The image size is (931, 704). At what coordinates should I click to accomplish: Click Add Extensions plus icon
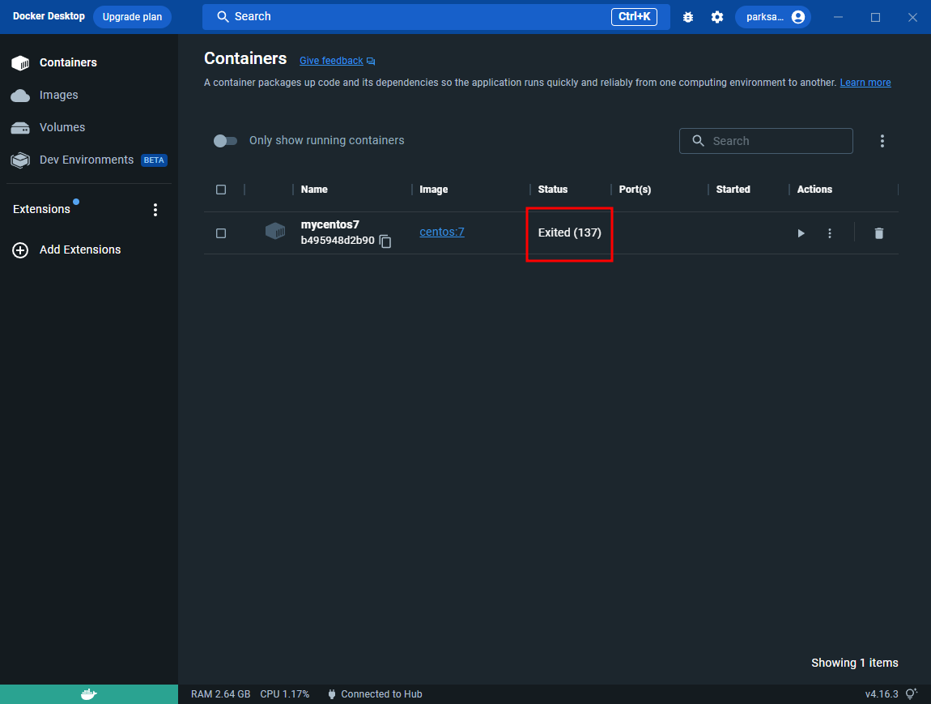[20, 250]
